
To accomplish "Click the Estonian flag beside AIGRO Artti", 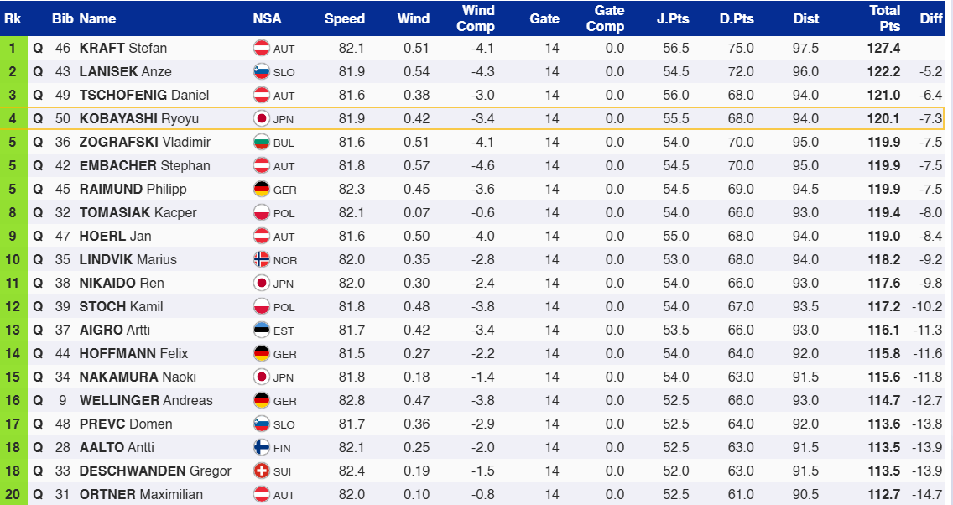I will coord(261,331).
